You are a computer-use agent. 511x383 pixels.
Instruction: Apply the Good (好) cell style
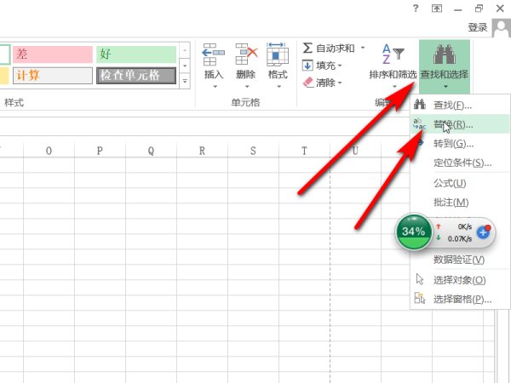pos(136,54)
